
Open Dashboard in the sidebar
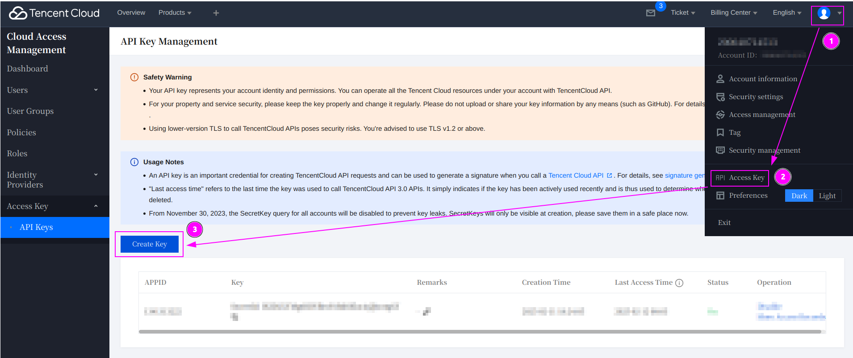point(27,68)
